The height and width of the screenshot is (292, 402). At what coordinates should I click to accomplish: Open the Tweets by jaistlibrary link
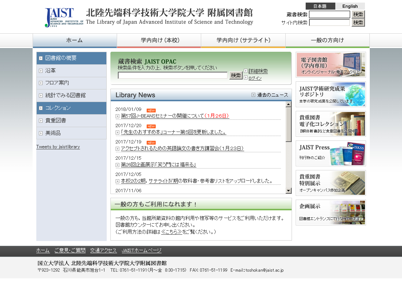(x=58, y=147)
